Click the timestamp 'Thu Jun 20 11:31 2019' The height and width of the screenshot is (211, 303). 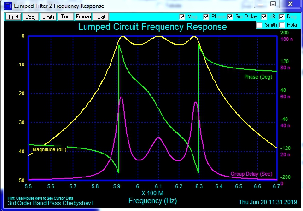click(268, 202)
